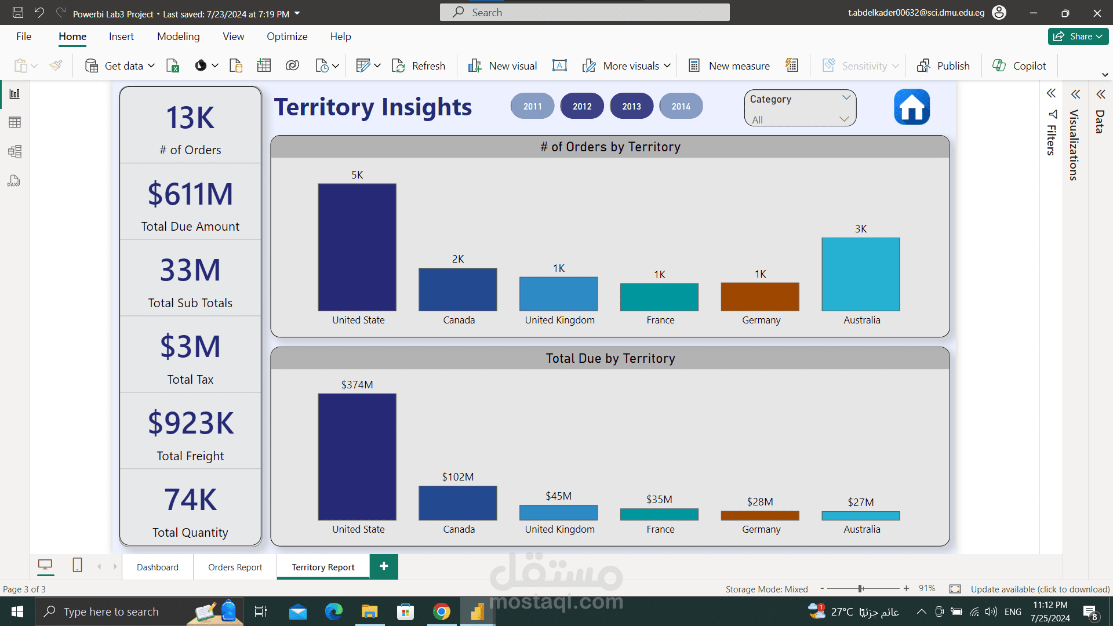Open the Model view icon in sidebar
Viewport: 1113px width, 626px height.
14,152
